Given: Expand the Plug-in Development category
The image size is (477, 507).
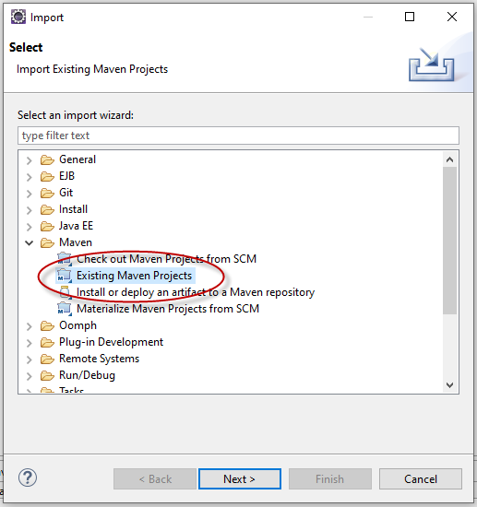Looking at the screenshot, I should point(30,343).
